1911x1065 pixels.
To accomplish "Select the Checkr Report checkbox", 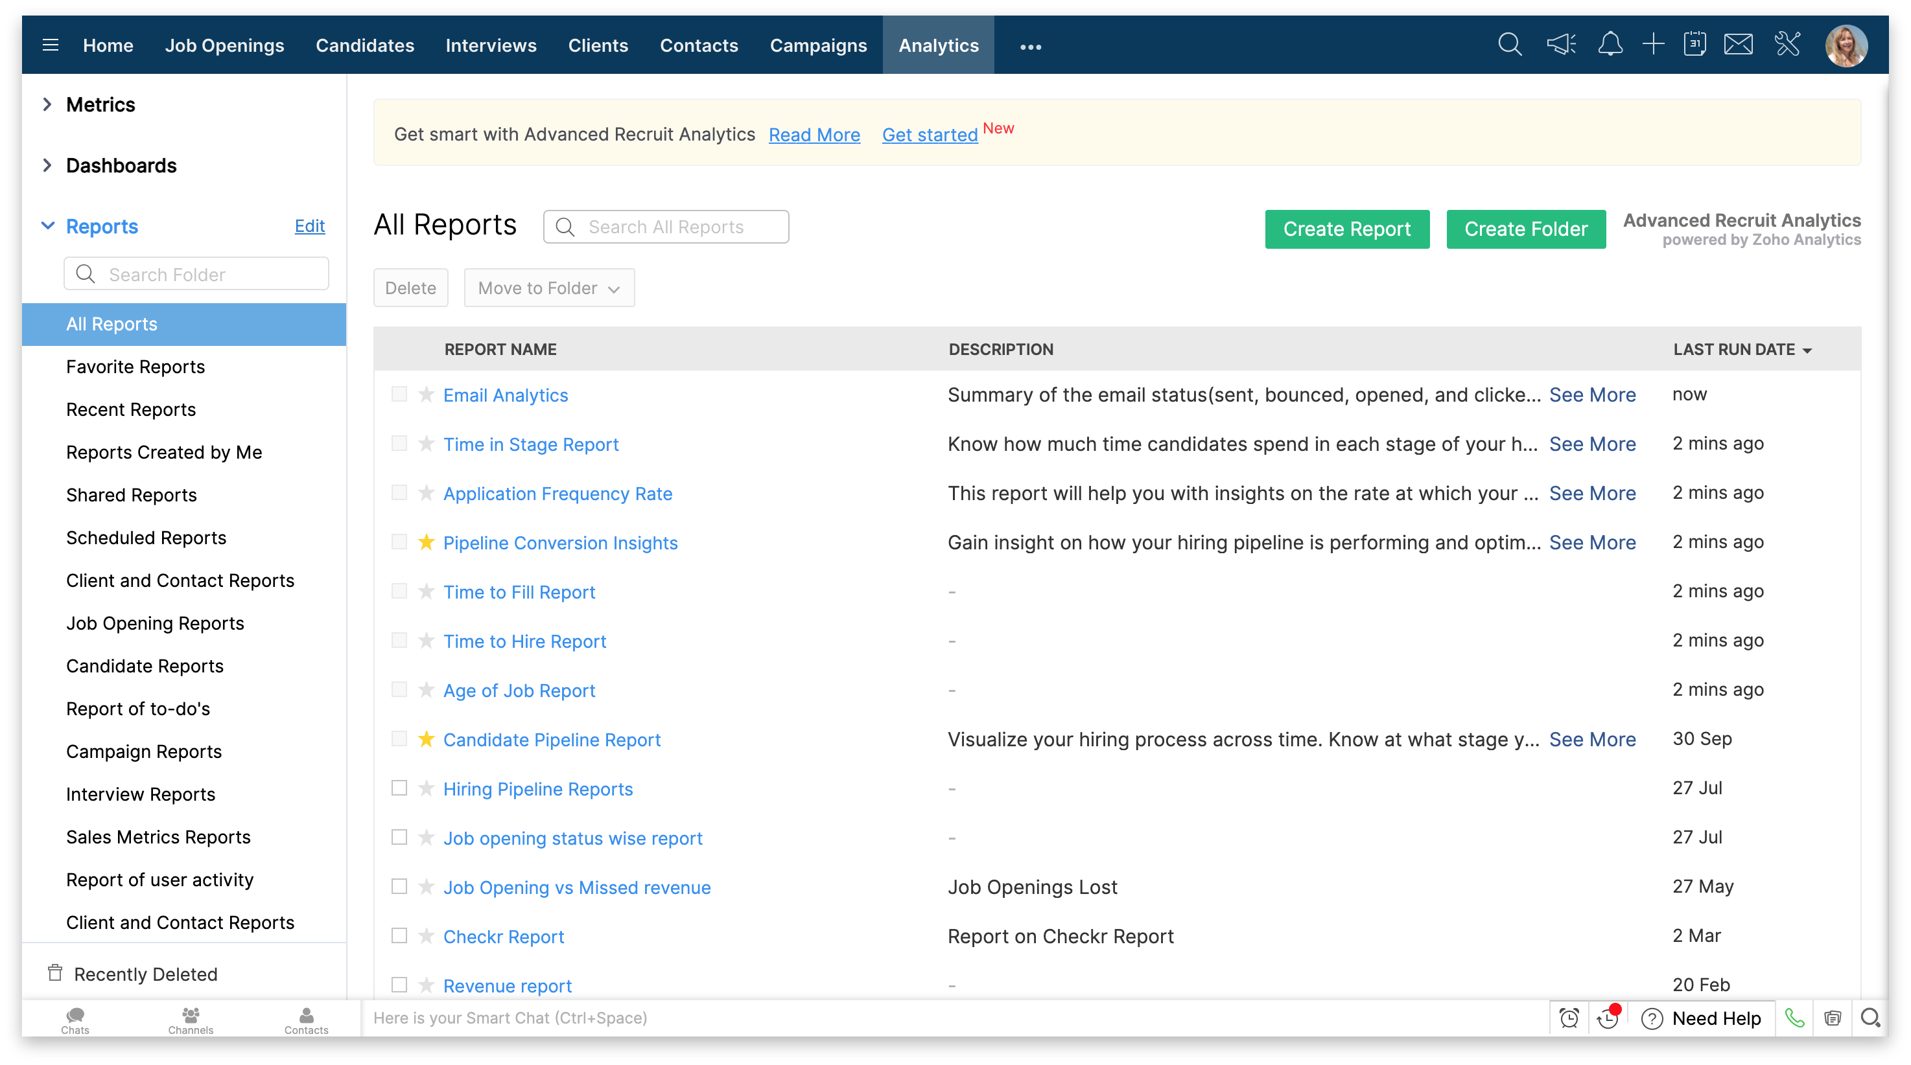I will 399,935.
